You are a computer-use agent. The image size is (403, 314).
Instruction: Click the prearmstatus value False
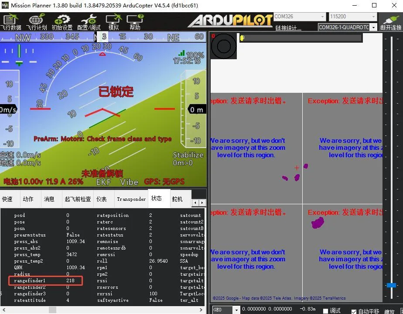[x=73, y=235]
